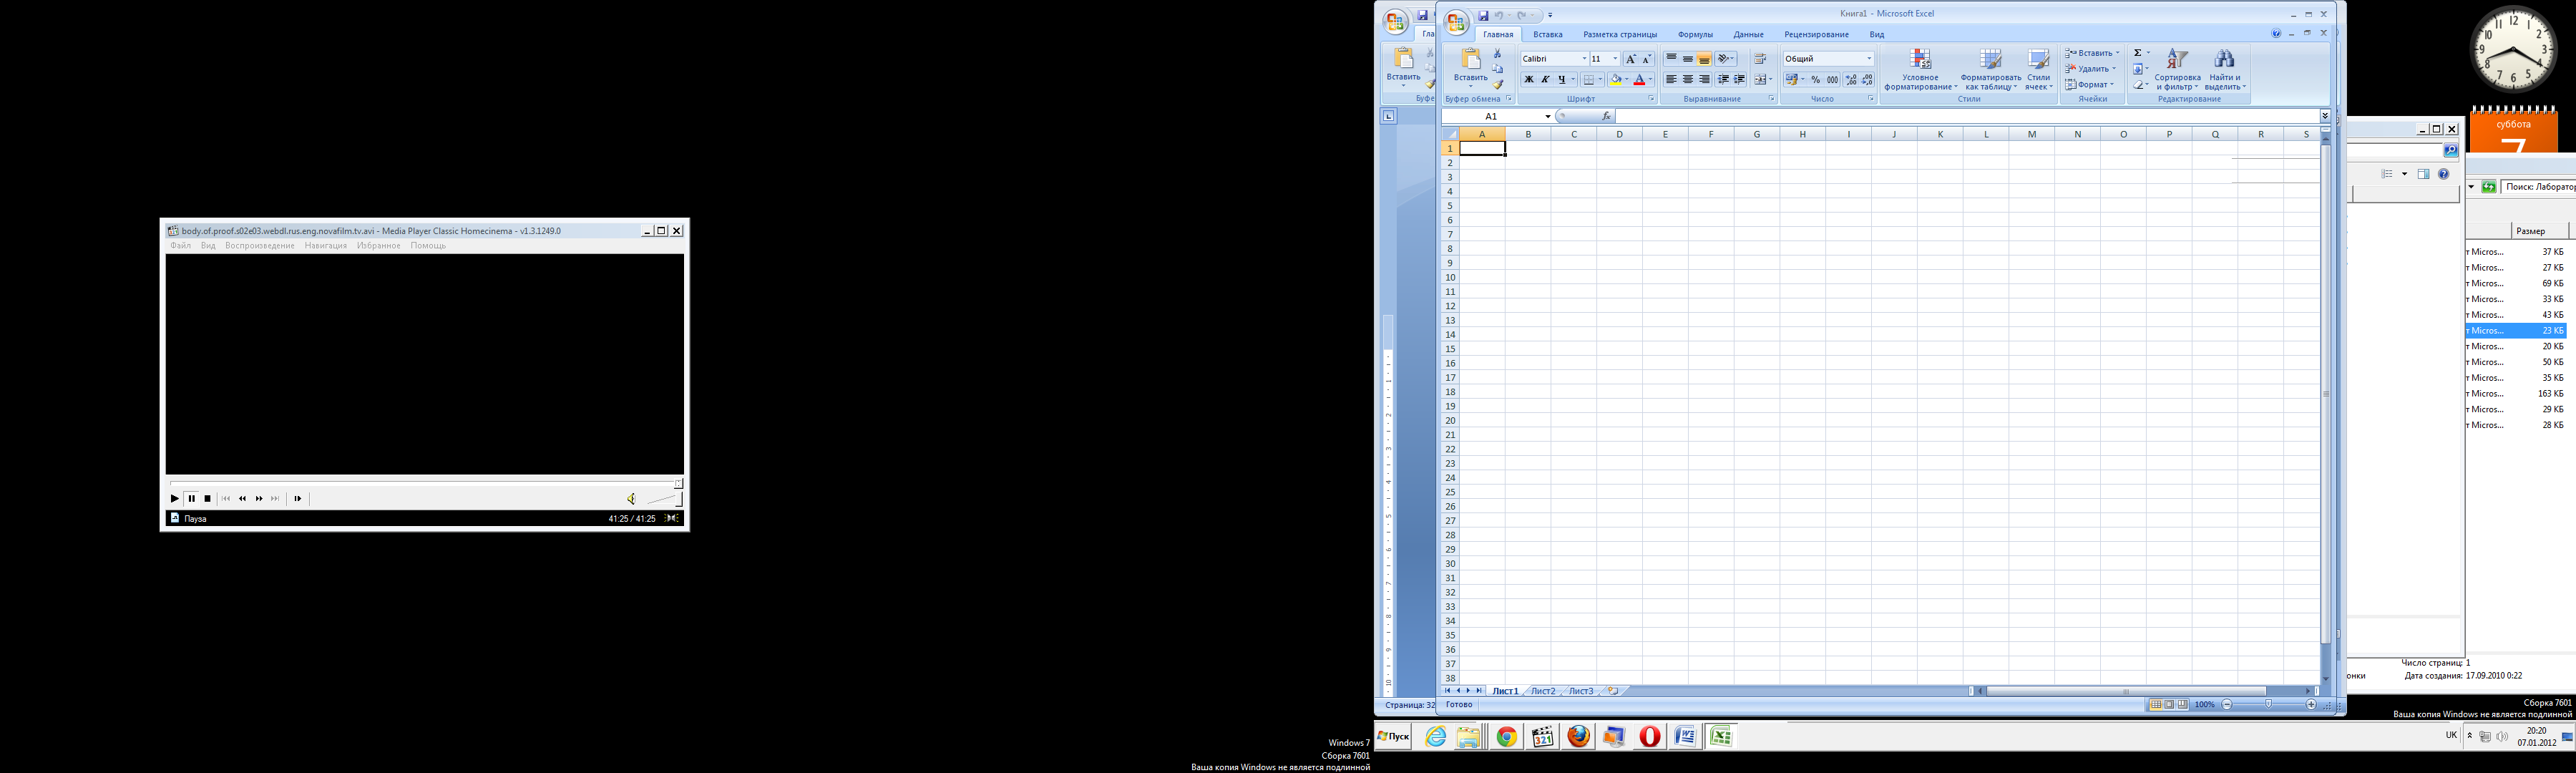This screenshot has height=773, width=2576.
Task: Click the Media Player seek bar
Action: [425, 484]
